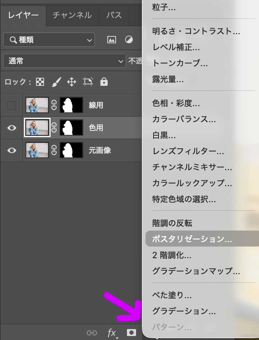Viewport: 259px width, 340px height.
Task: Click the 線用 layer name
Action: 96,105
